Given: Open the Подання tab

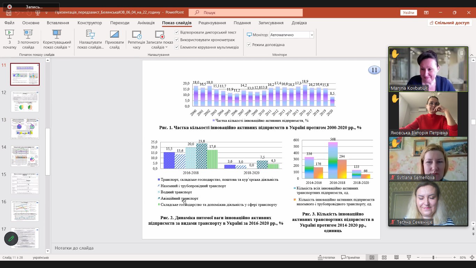Looking at the screenshot, I should point(242,23).
